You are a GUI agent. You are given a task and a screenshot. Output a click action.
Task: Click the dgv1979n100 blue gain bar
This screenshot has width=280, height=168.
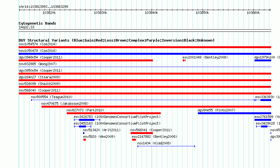pos(263,60)
